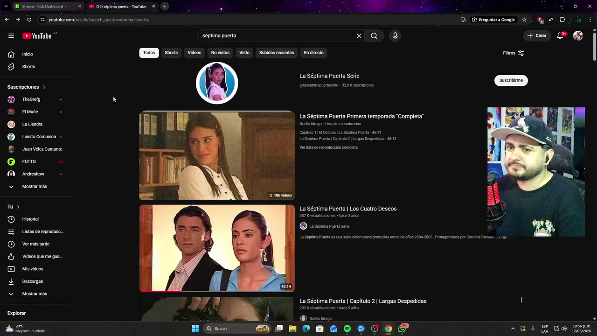Click the YouTube logo
The height and width of the screenshot is (336, 597).
click(37, 36)
